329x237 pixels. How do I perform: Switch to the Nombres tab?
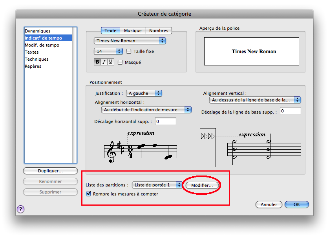pos(159,31)
